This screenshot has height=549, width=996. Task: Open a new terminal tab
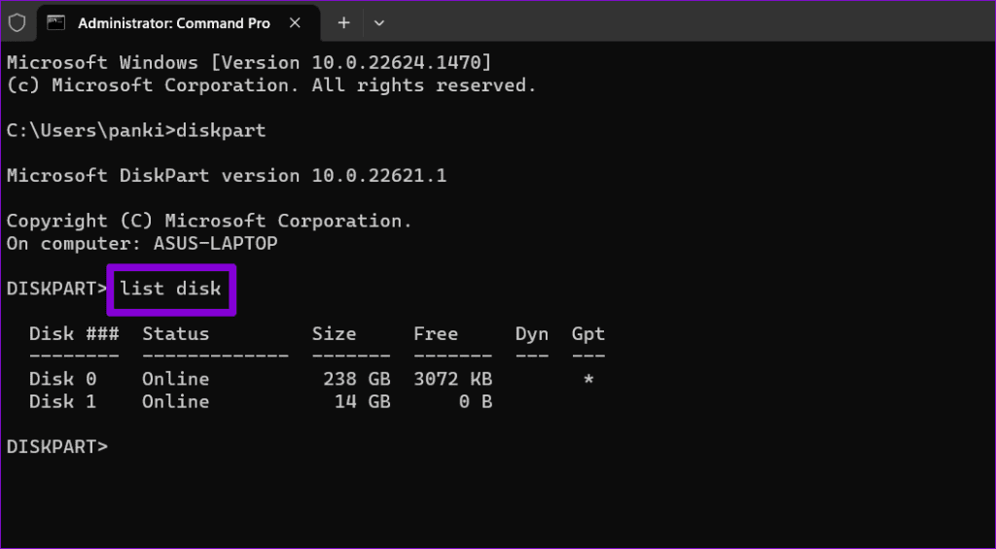point(343,23)
